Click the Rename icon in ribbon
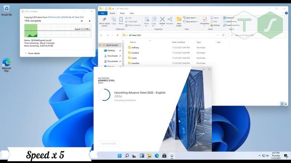 (x=170, y=20)
